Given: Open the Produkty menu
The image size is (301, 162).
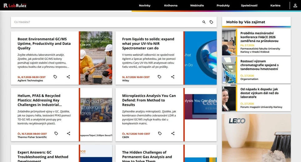Looking at the screenshot, I should coord(223,6).
